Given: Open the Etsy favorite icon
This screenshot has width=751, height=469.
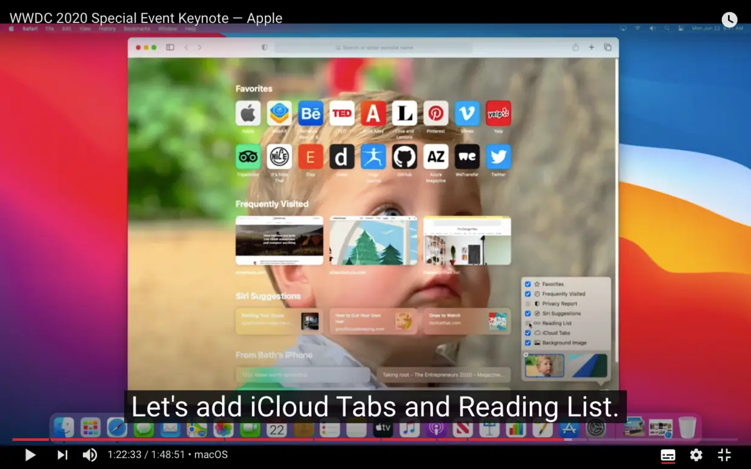Looking at the screenshot, I should tap(311, 157).
